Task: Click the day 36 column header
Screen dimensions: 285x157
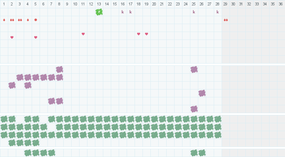Action: (x=281, y=4)
